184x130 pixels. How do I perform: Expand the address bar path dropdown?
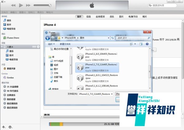pyautogui.click(x=109, y=38)
